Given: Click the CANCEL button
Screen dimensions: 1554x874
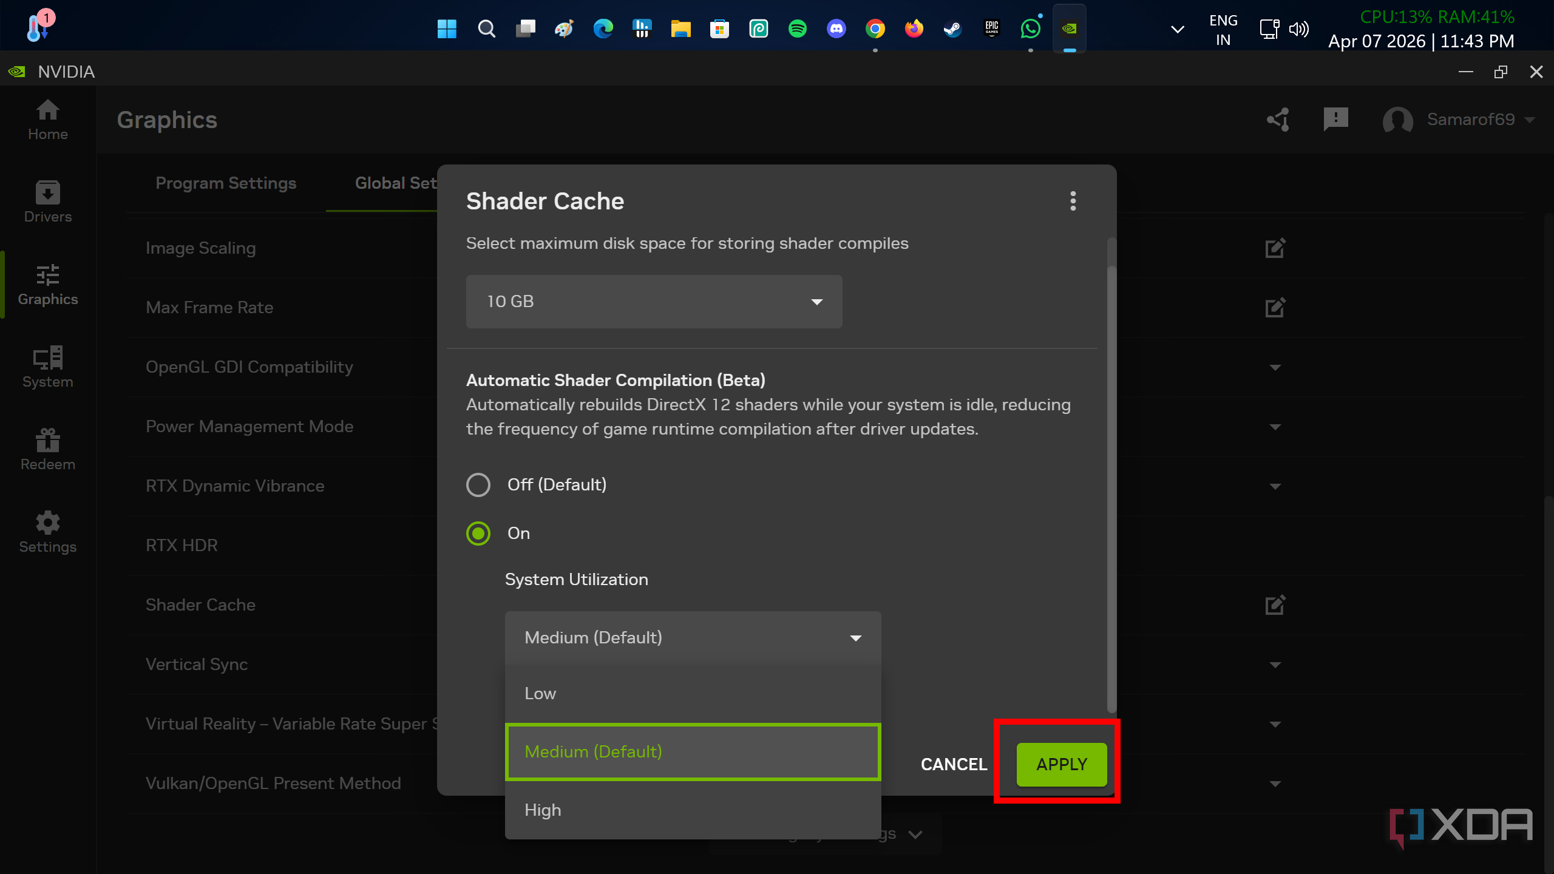Looking at the screenshot, I should pos(954,765).
